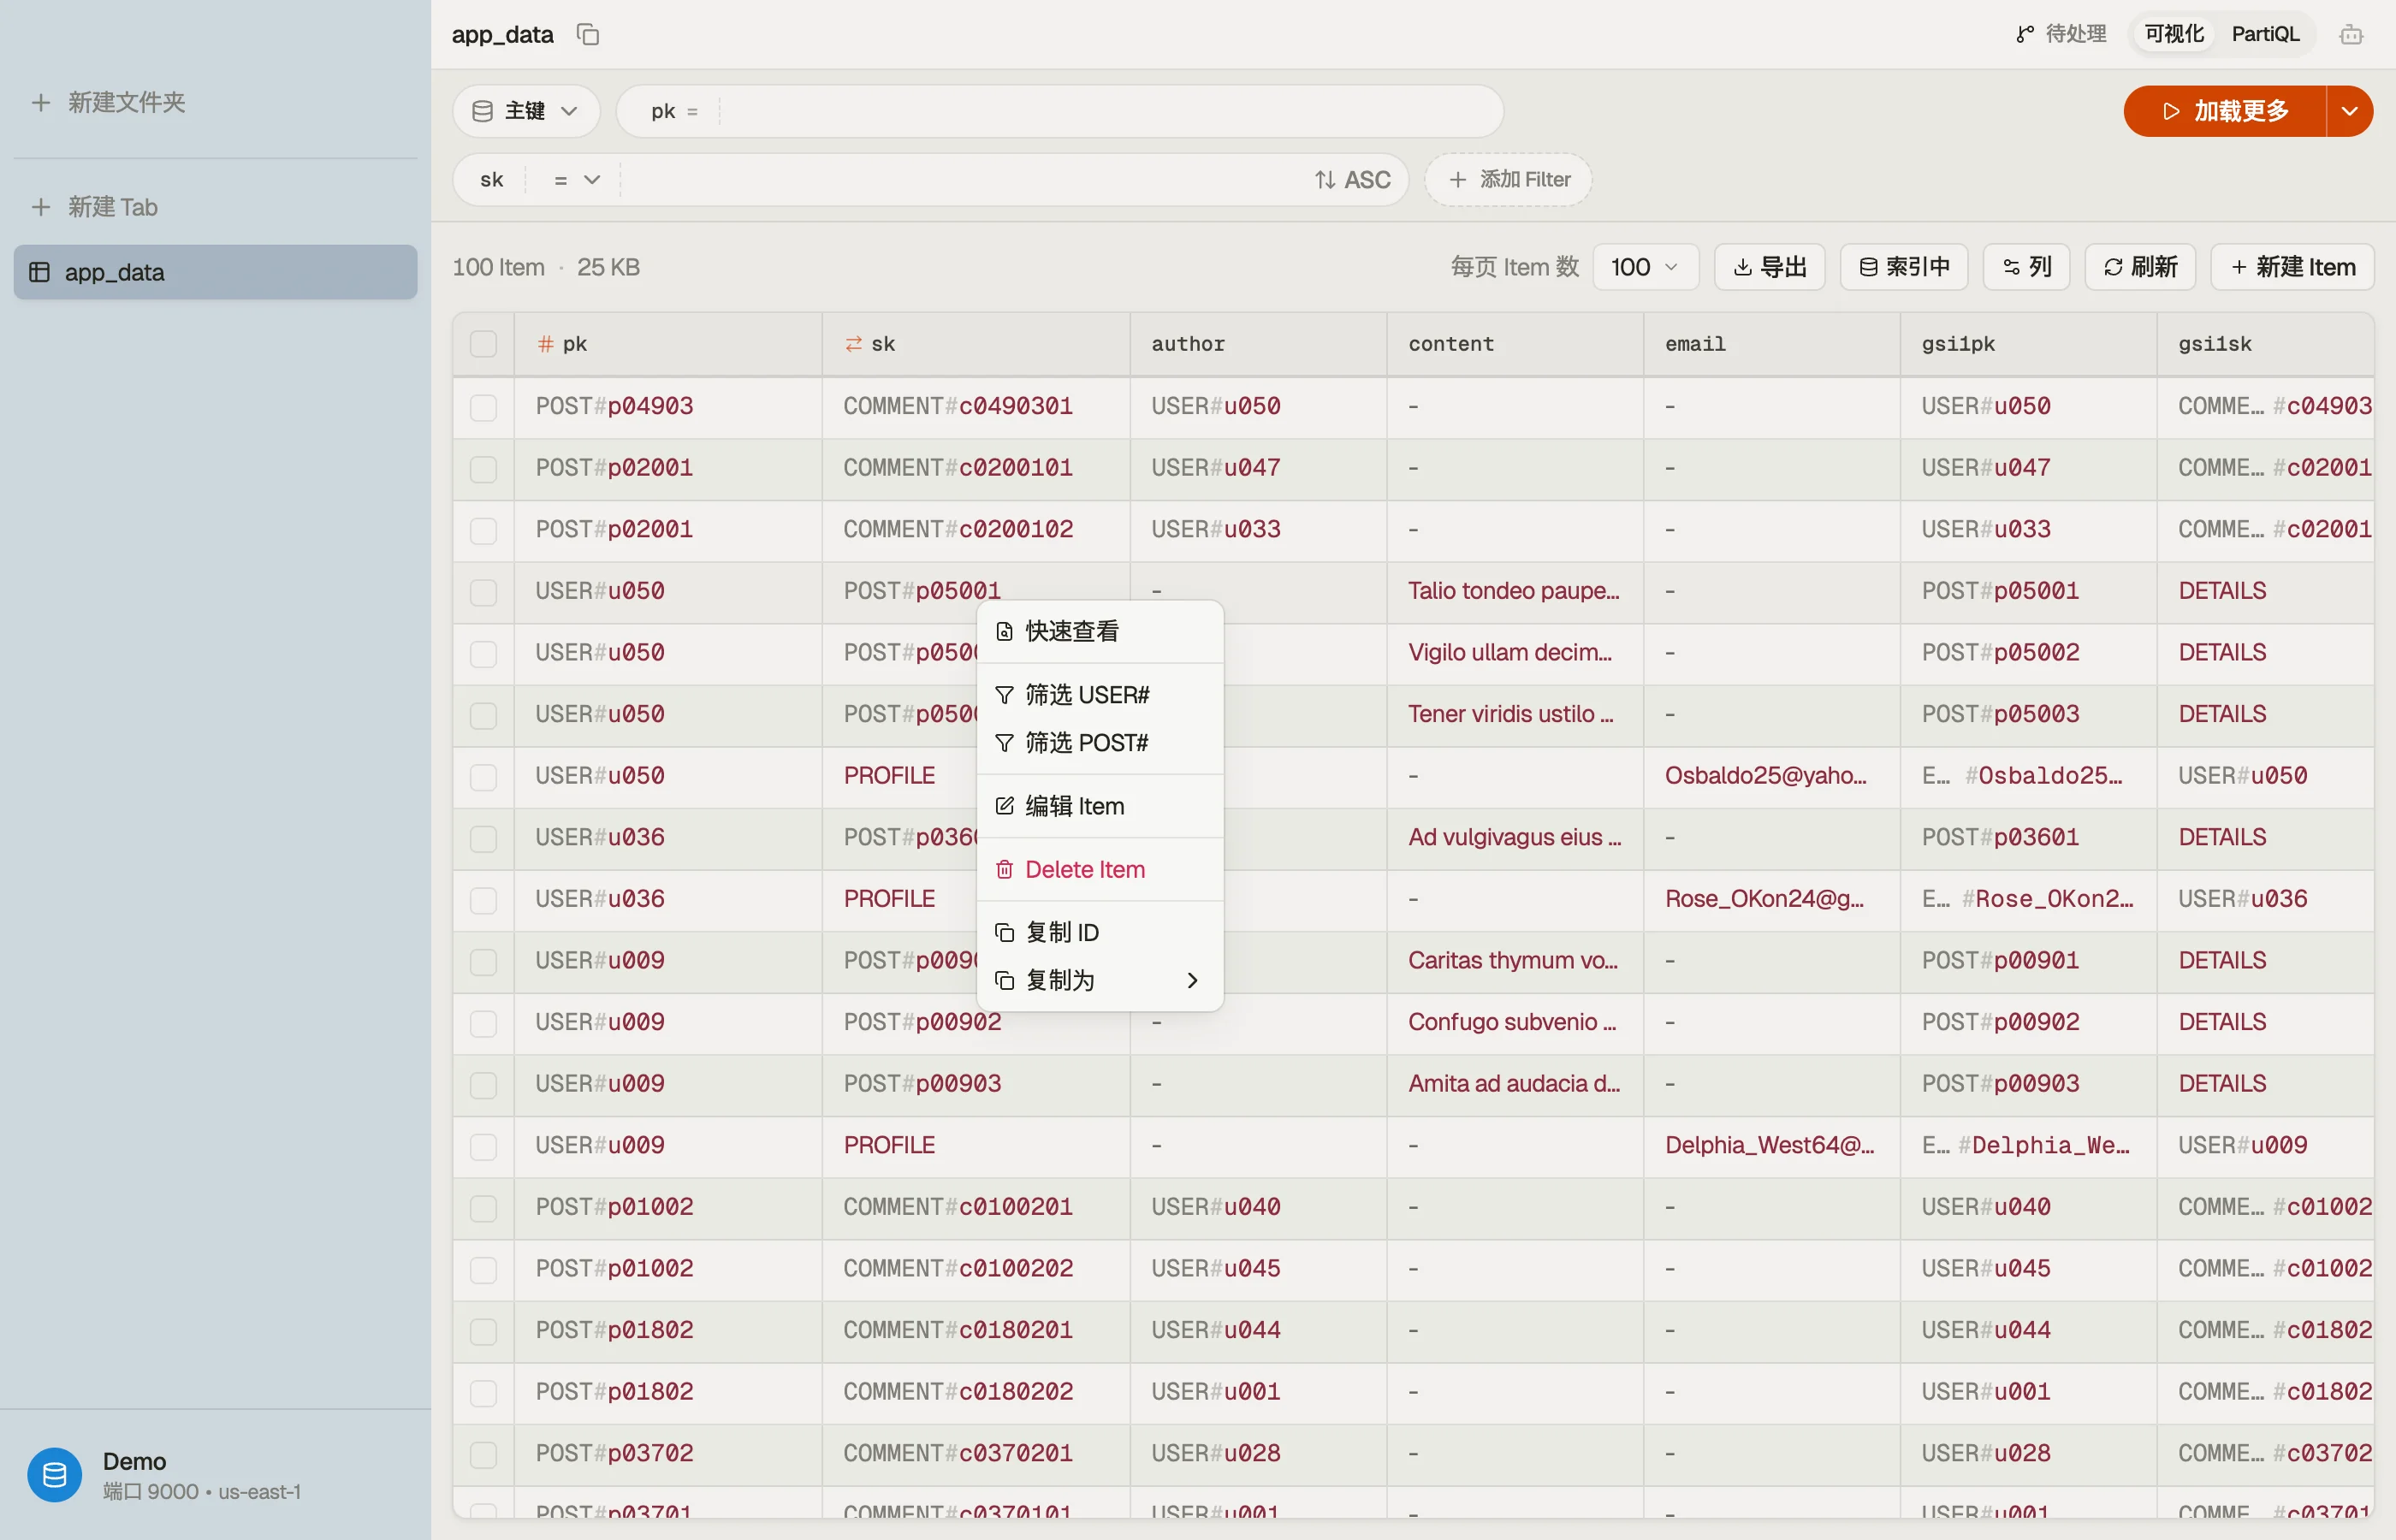Expand the 复制为 submenu
This screenshot has height=1540, width=2396.
(x=1100, y=981)
